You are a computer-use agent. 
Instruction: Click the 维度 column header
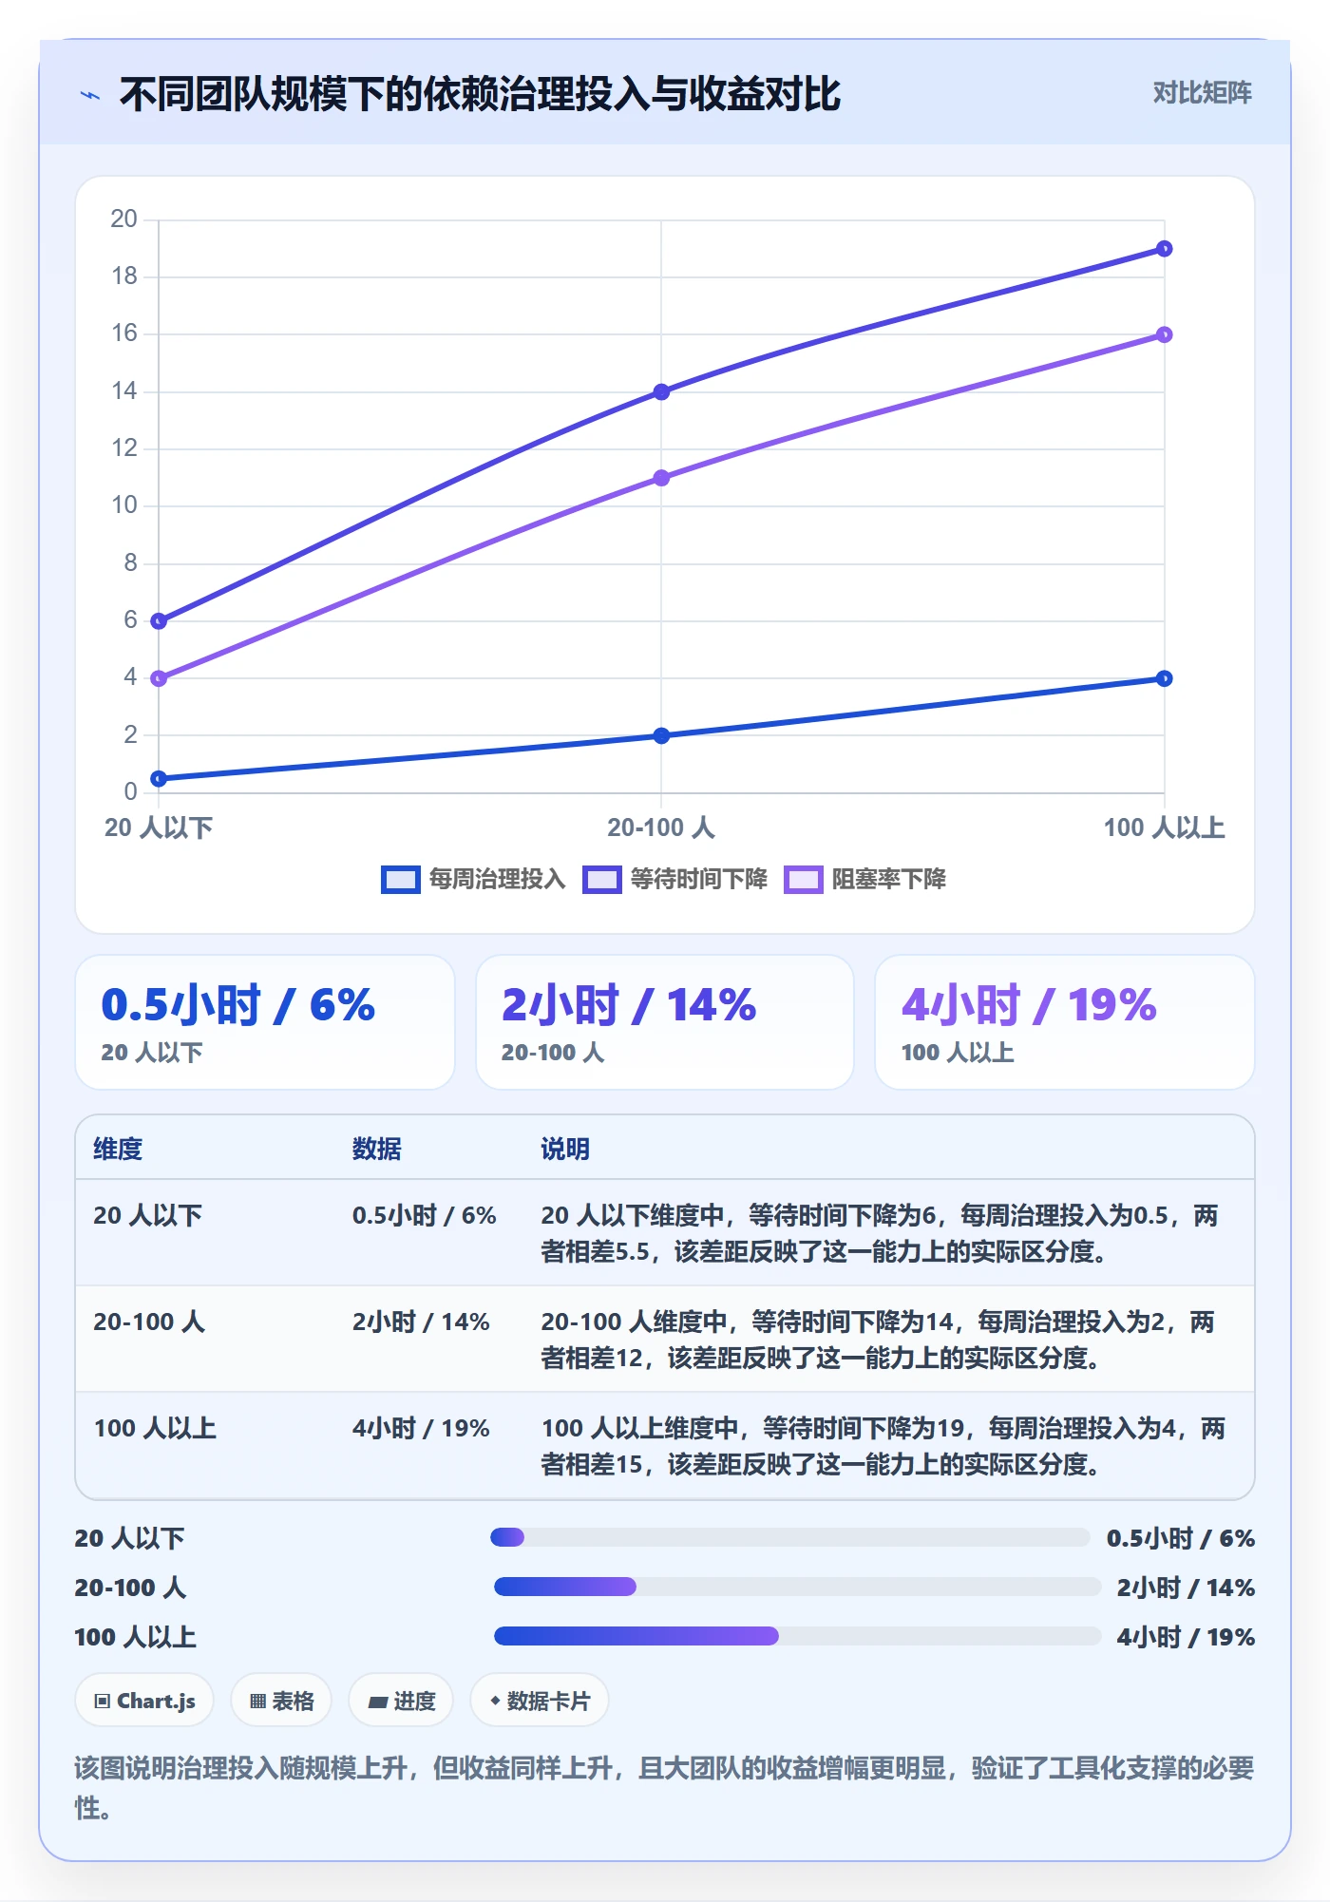pos(118,1149)
